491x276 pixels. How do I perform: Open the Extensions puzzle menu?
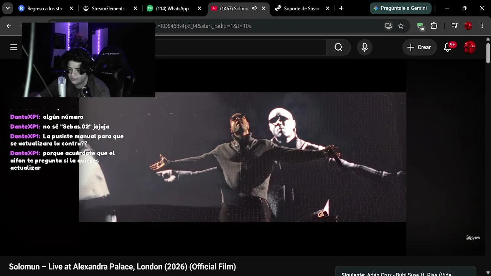pyautogui.click(x=434, y=26)
